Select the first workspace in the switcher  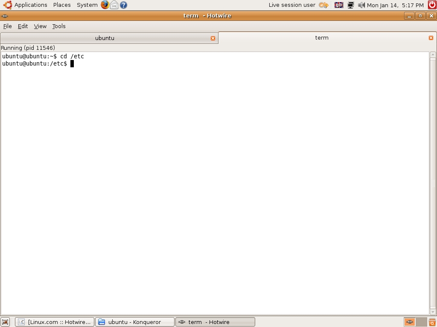pyautogui.click(x=409, y=322)
